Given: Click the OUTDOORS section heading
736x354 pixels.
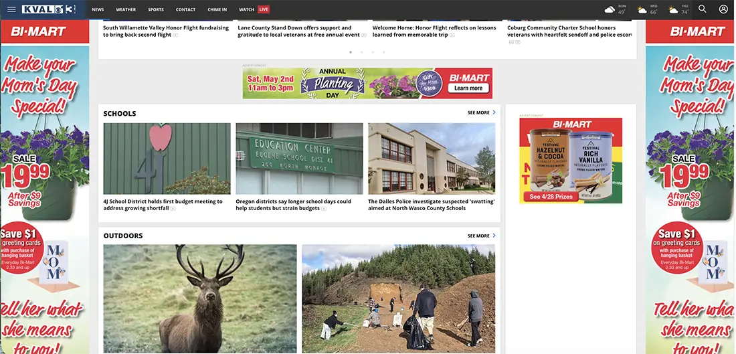Looking at the screenshot, I should [123, 236].
